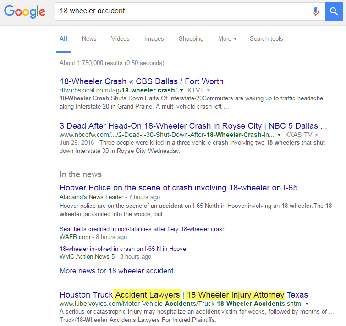Image resolution: width=346 pixels, height=326 pixels.
Task: Open '18-Wheeler Crash « CBS Dallas / Fort Worth' result
Action: tap(142, 81)
